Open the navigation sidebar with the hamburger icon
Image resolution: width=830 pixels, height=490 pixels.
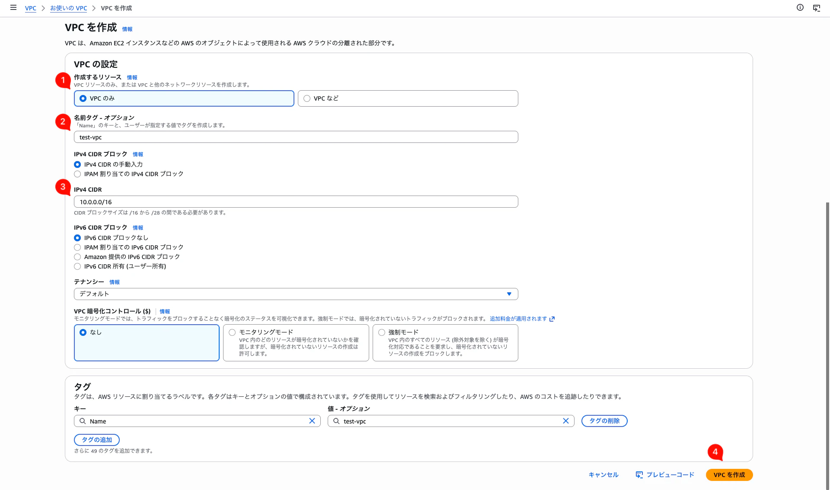(x=13, y=7)
